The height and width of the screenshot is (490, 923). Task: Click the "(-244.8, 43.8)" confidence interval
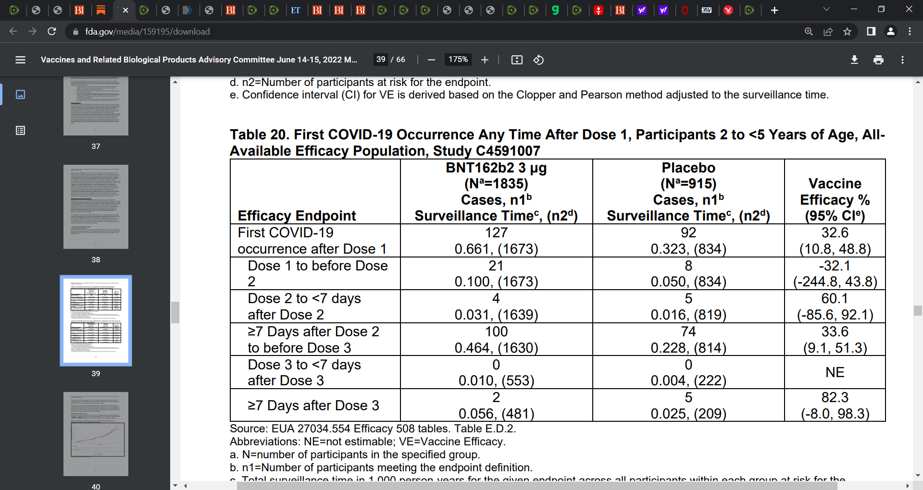(835, 282)
